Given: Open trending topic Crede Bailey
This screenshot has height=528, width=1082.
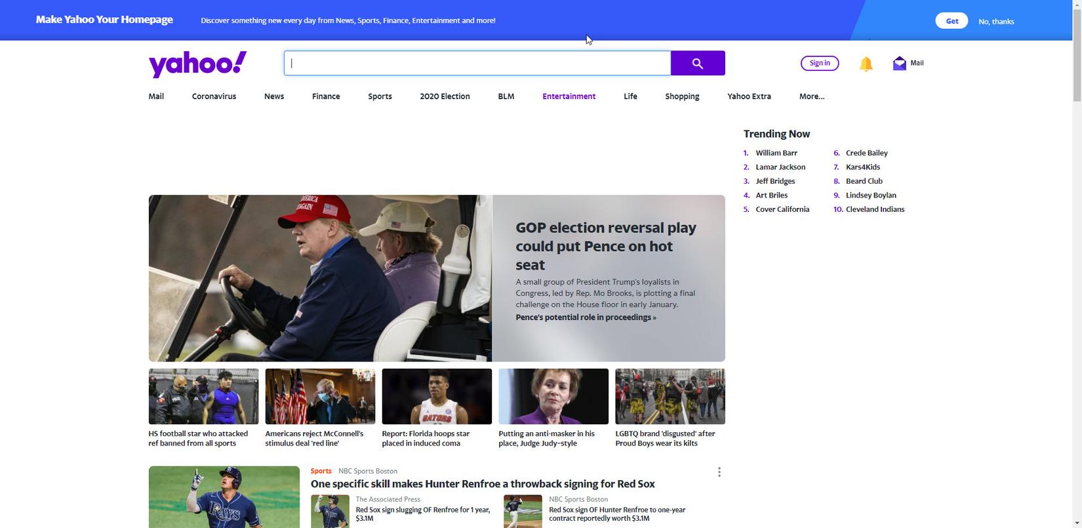Looking at the screenshot, I should 866,153.
